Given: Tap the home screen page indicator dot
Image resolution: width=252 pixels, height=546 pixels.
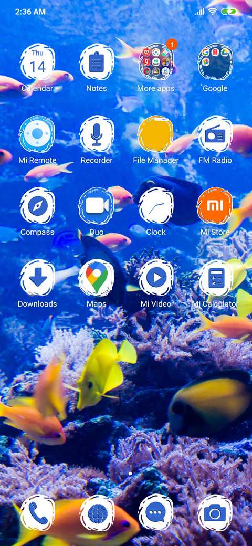Looking at the screenshot, I should pyautogui.click(x=130, y=474).
